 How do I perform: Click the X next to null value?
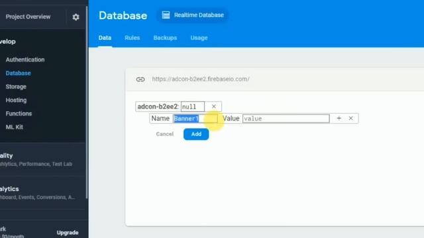click(213, 106)
